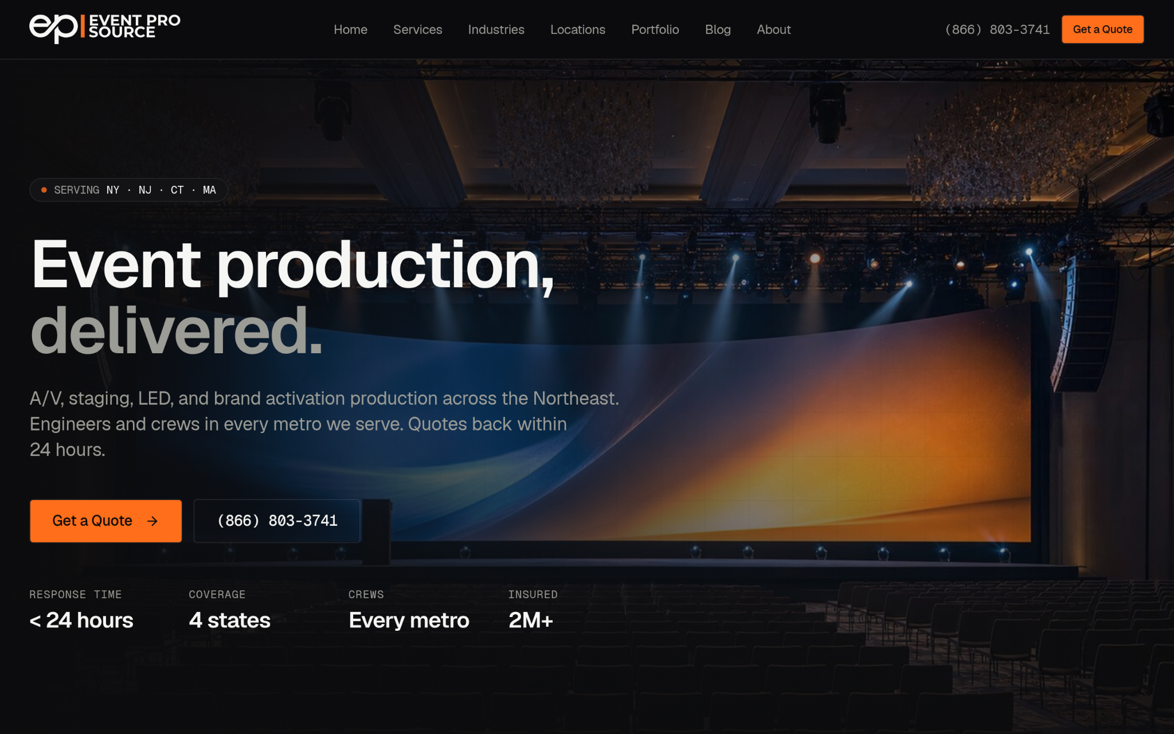Click the Serving NY NJ CT MA badge
The width and height of the screenshot is (1174, 734).
[128, 190]
